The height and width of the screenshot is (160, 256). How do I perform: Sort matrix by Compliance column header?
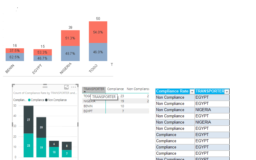pos(116,89)
